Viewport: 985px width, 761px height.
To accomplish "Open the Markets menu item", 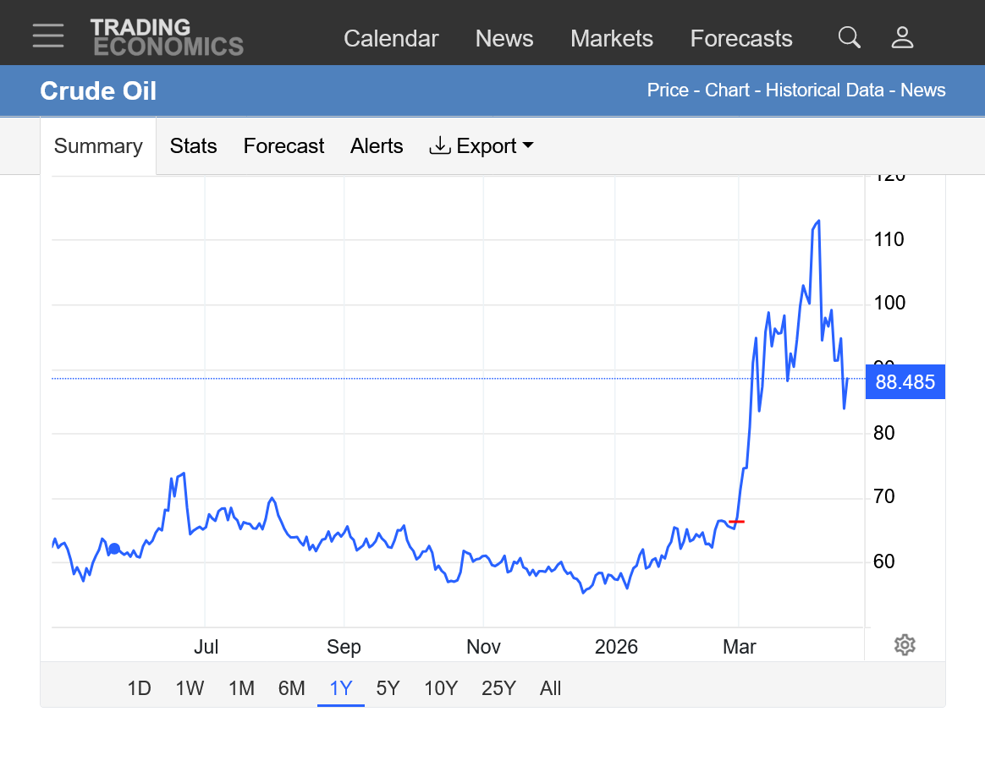I will click(x=612, y=39).
